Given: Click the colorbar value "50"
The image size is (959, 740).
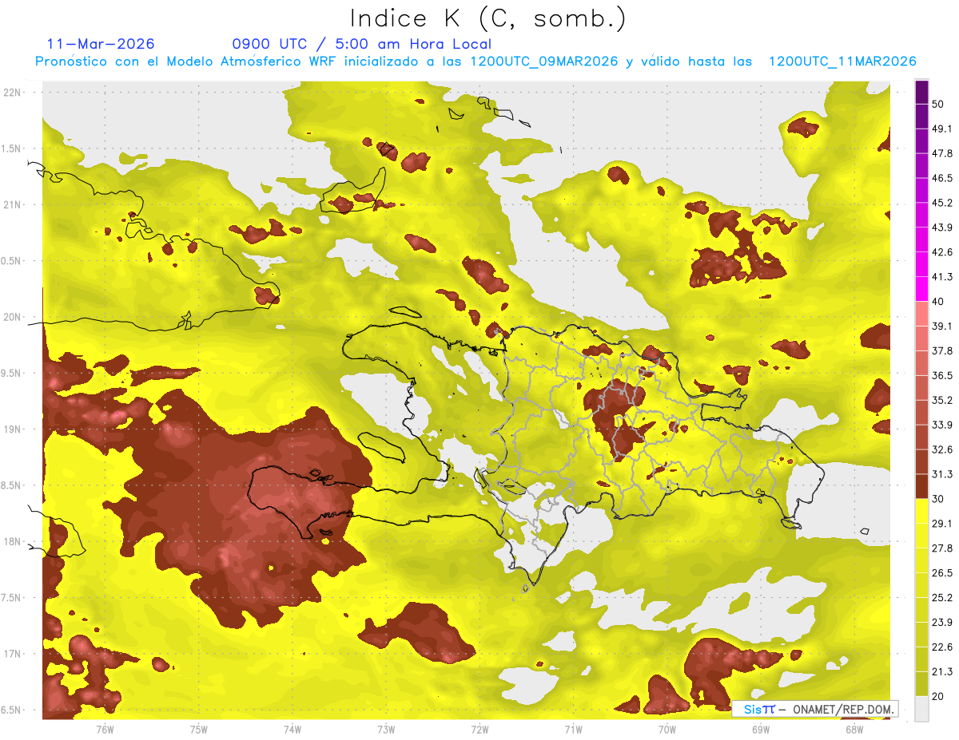Looking at the screenshot, I should [x=938, y=105].
